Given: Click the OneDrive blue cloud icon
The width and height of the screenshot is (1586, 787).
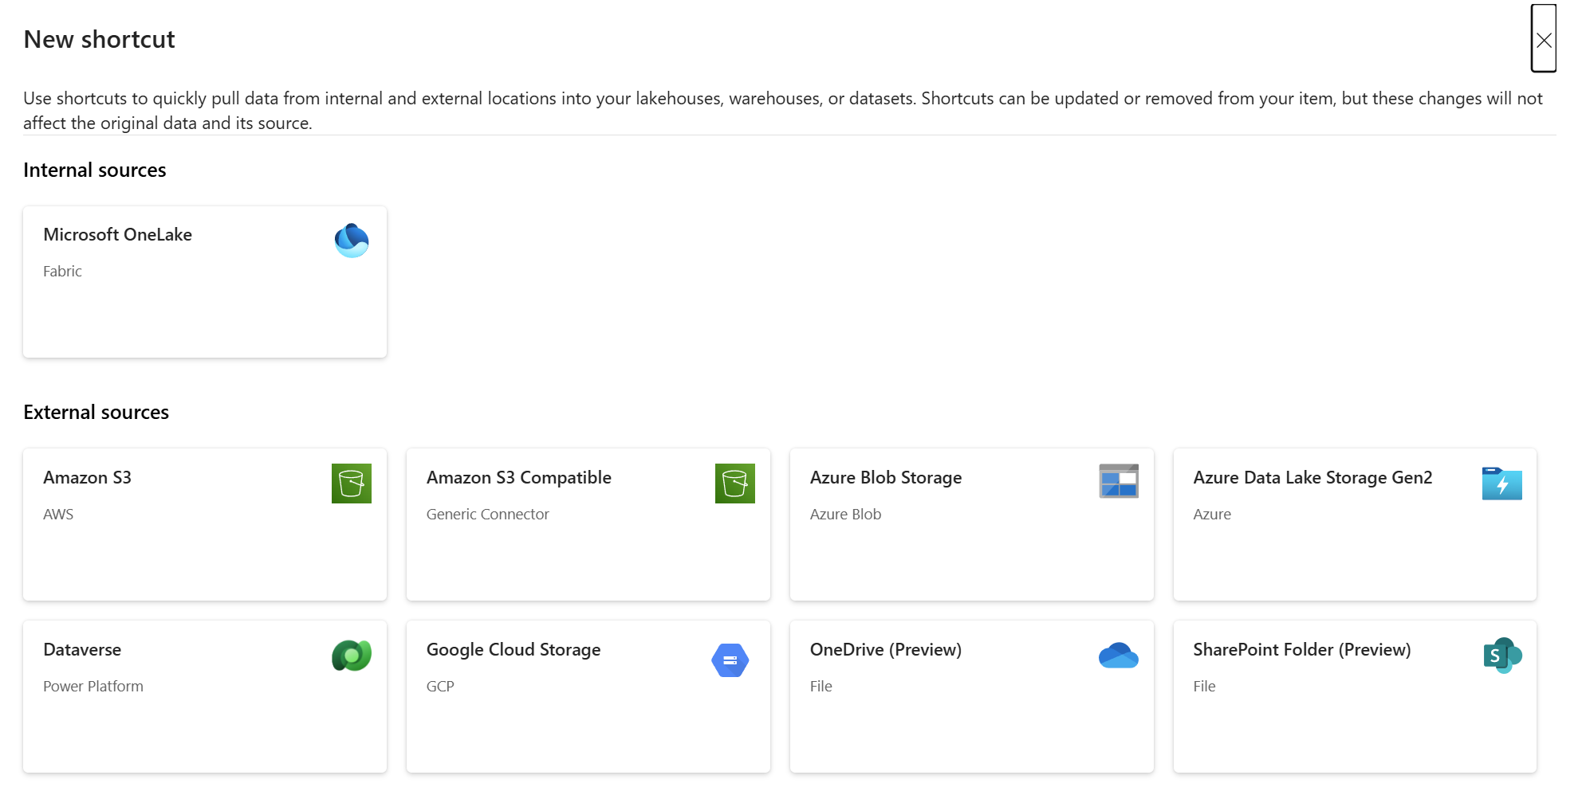Looking at the screenshot, I should (x=1118, y=656).
